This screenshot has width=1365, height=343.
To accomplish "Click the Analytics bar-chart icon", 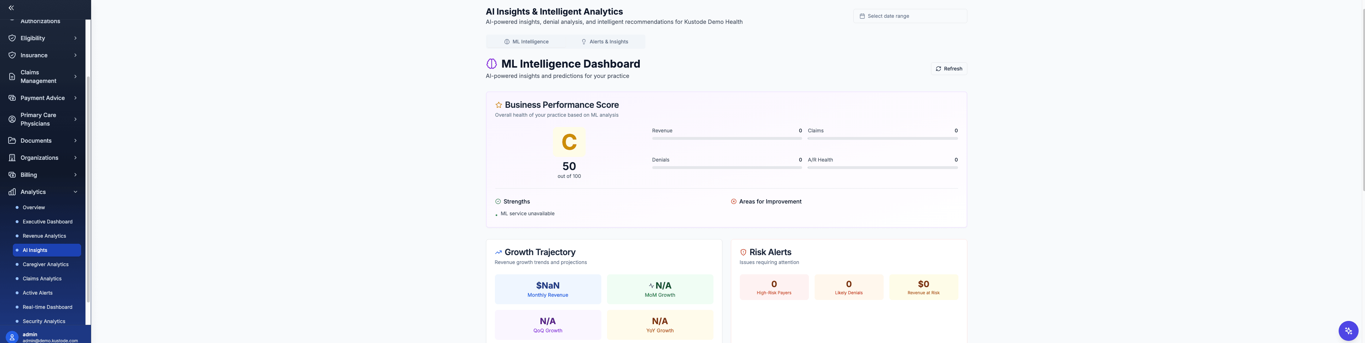I will (x=12, y=192).
